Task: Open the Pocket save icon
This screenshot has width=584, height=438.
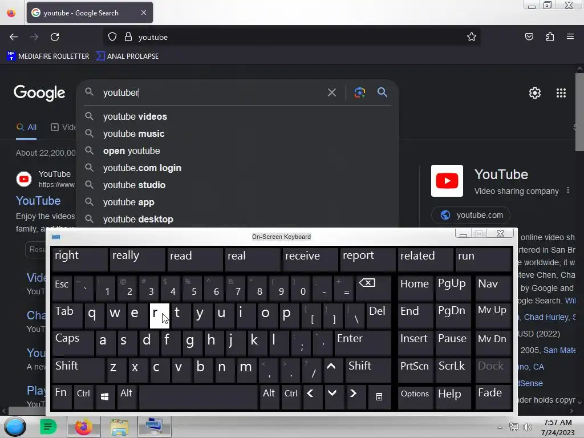Action: [x=529, y=36]
